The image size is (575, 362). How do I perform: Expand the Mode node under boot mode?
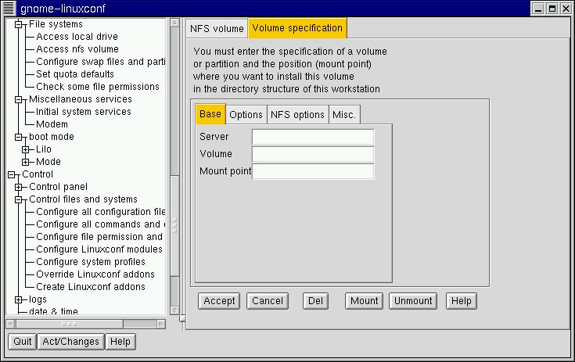(26, 162)
